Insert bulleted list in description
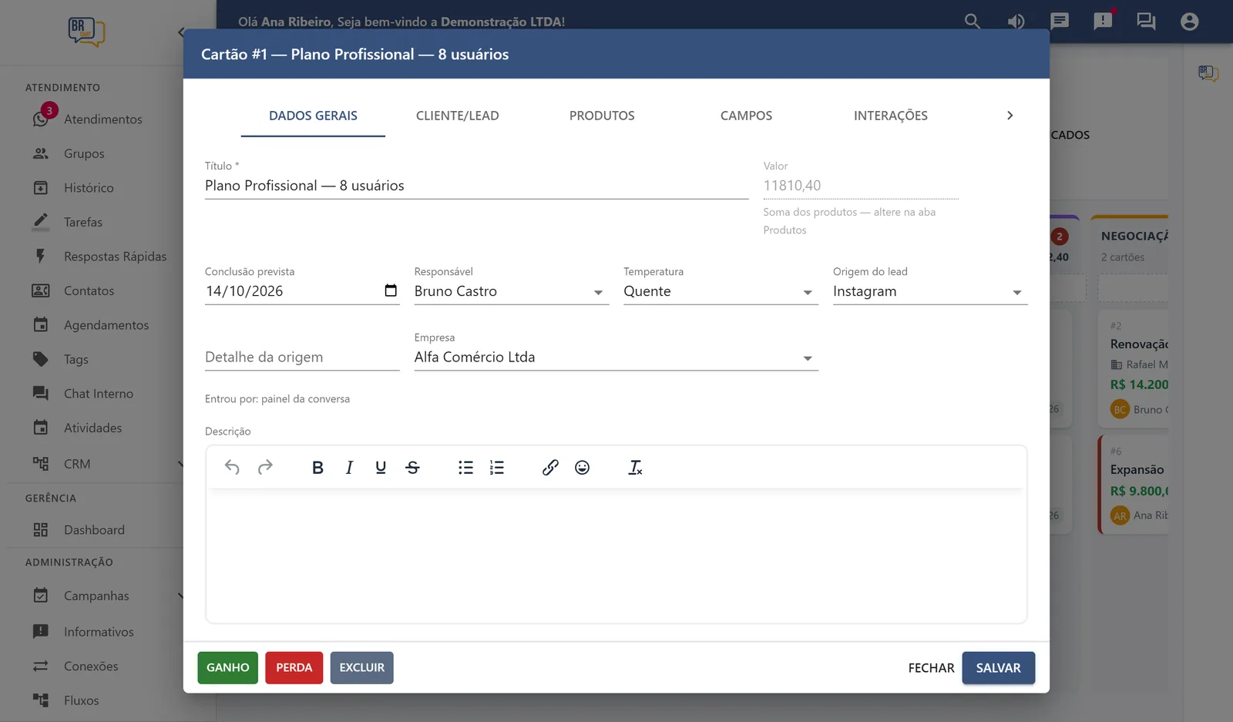1233x722 pixels. coord(465,467)
